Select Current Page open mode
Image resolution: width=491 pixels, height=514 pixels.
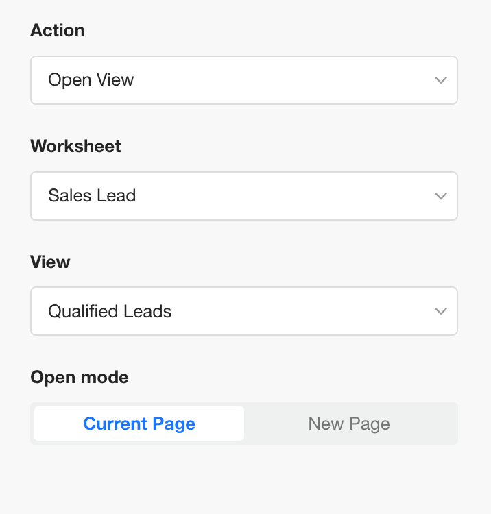click(x=139, y=424)
